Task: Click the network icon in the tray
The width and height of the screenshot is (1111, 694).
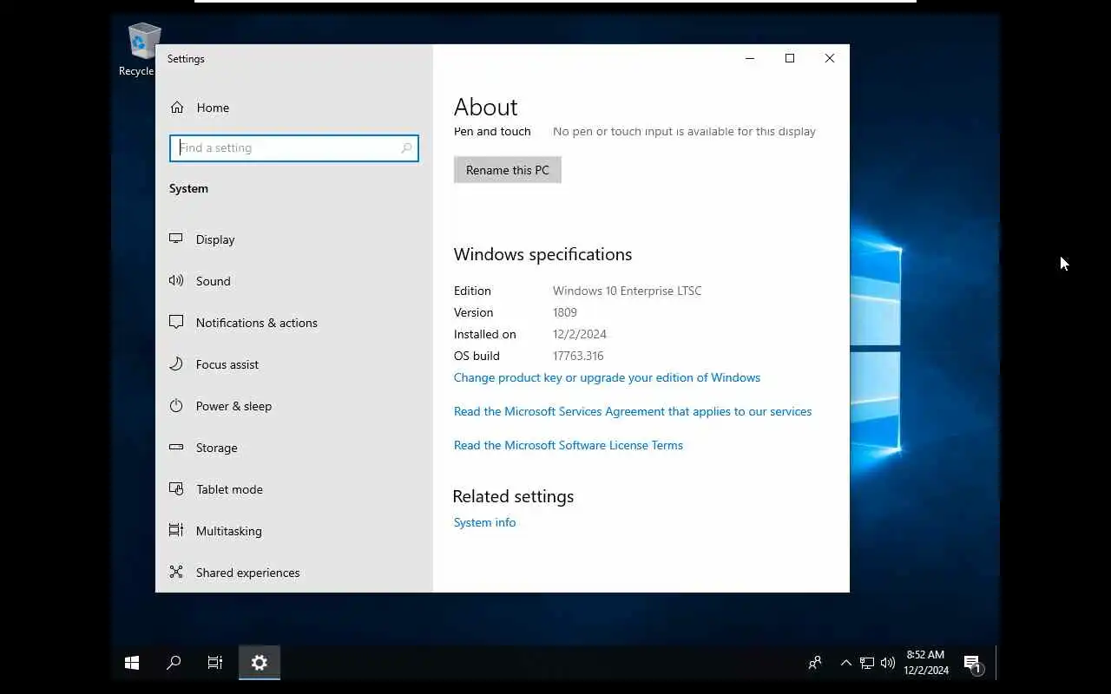Action: [866, 663]
